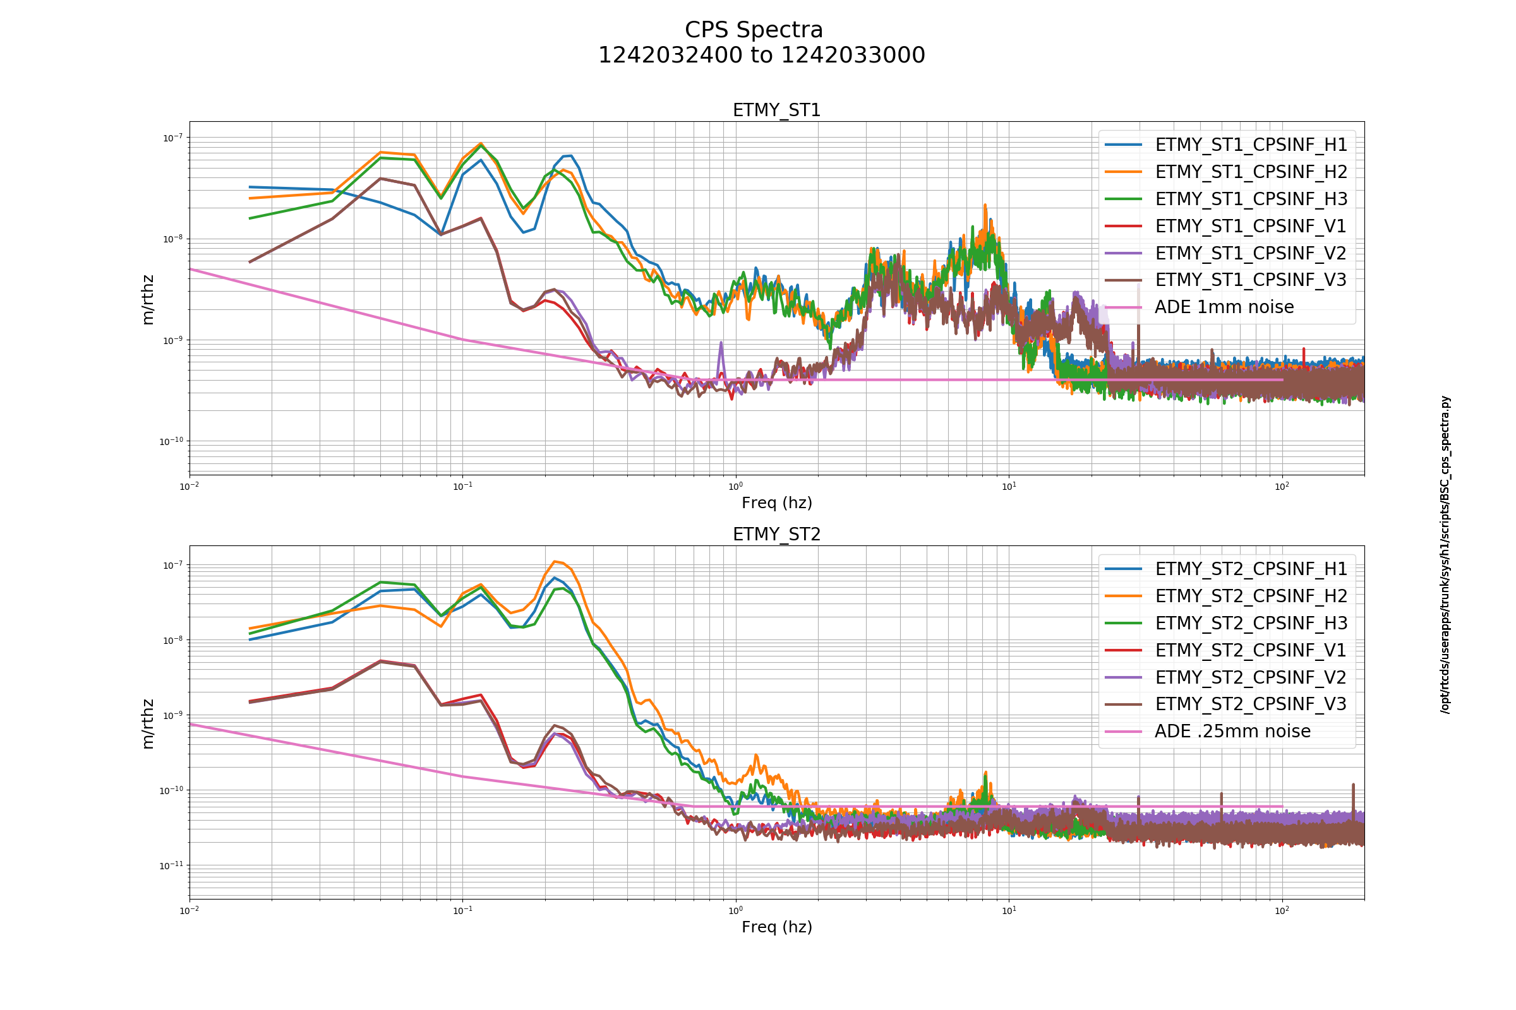This screenshot has width=1516, height=1010.
Task: Click the "Freq (hz)" label under the ETMY_ST2 plot
Action: (777, 927)
